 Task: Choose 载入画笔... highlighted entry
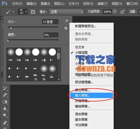[x=92, y=96]
